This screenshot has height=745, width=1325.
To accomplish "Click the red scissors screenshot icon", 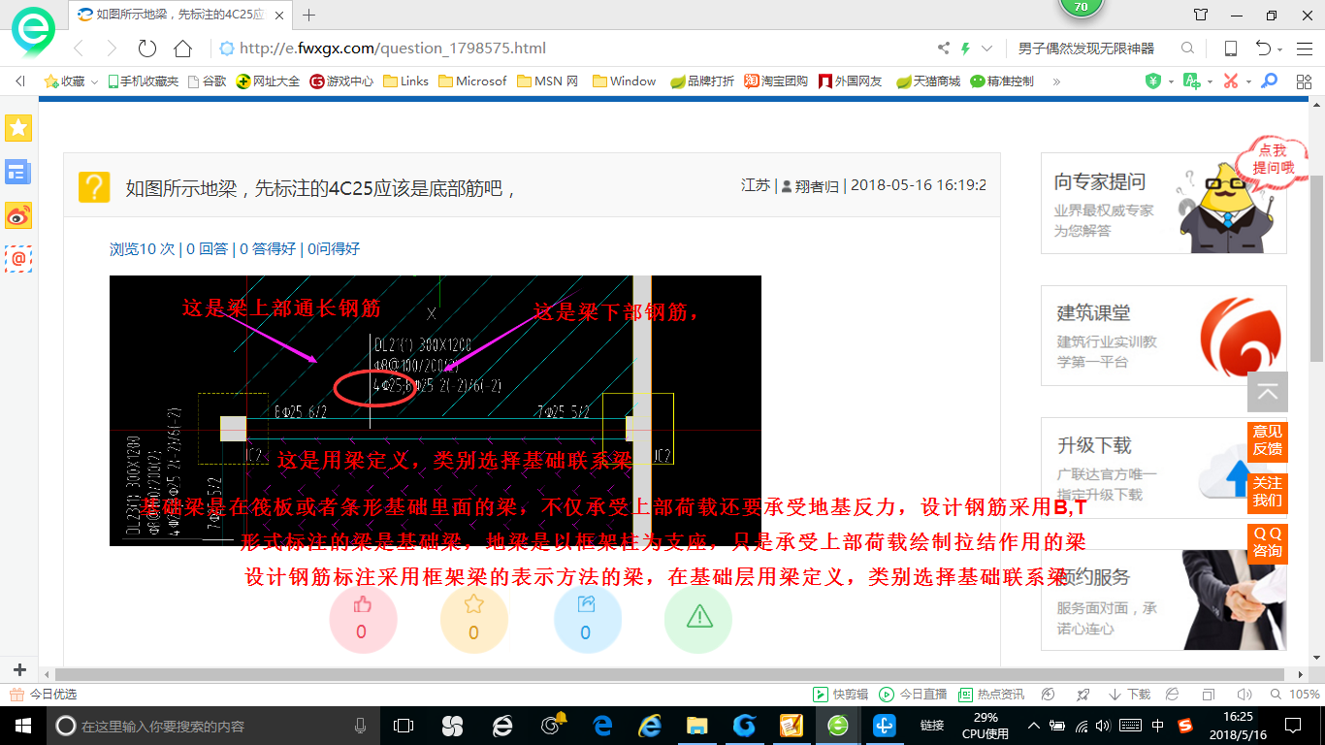I will pos(1231,81).
